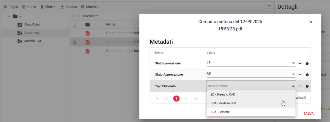Viewport: 330px width, 122px height.
Task: Click the asterisk icon for Stato Approvazione
Action: (x=300, y=74)
